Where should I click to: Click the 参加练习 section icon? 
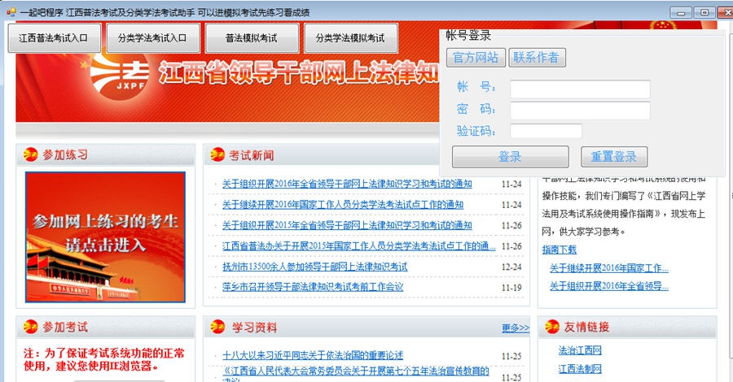tap(30, 154)
